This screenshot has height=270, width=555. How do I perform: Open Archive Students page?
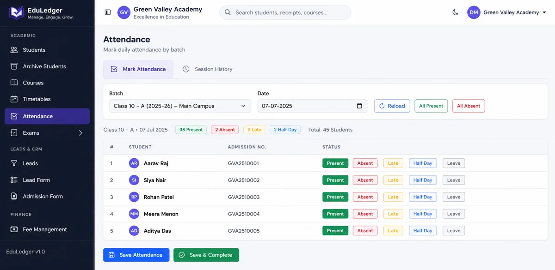[x=47, y=66]
